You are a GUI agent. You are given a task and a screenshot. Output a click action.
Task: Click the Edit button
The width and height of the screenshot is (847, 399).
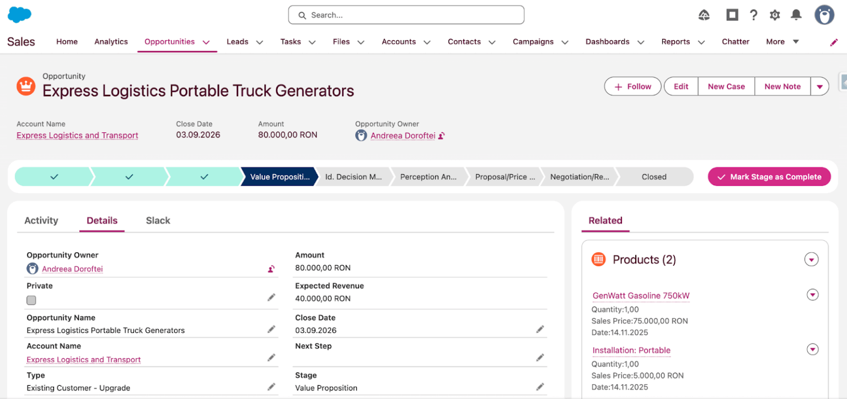(681, 87)
